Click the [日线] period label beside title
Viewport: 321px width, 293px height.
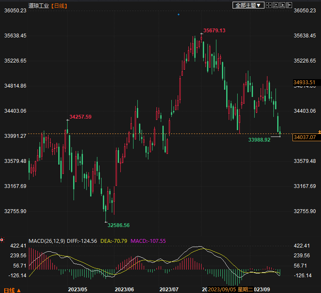(x=59, y=6)
